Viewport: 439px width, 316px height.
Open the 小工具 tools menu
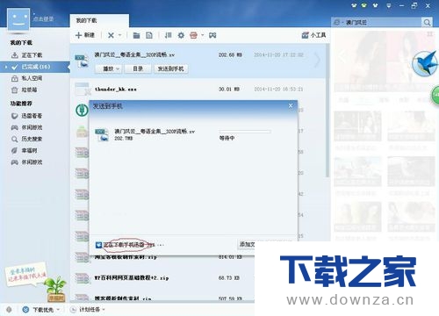[x=313, y=35]
